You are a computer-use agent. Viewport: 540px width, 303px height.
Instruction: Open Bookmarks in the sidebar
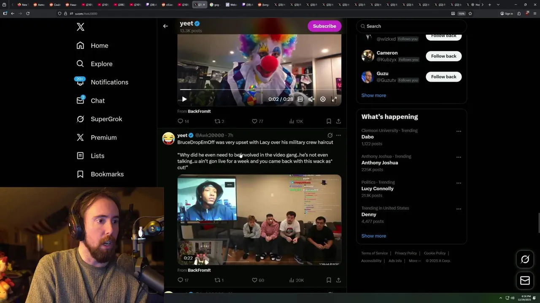100,174
